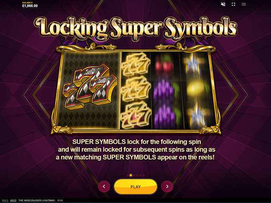This screenshot has height=203, width=271.
Task: Select the third slide indicator dot
Action: tap(134, 175)
